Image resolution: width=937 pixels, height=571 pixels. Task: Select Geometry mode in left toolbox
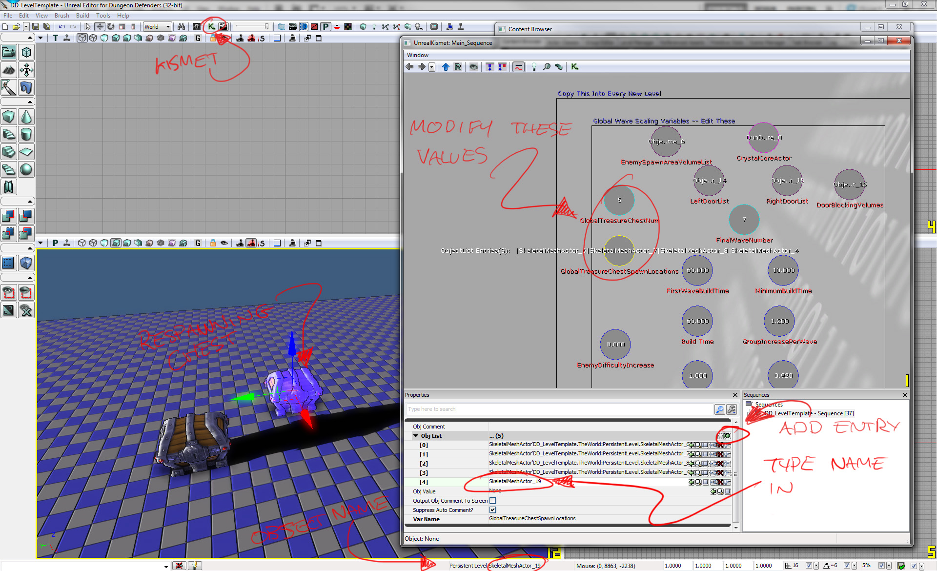26,52
